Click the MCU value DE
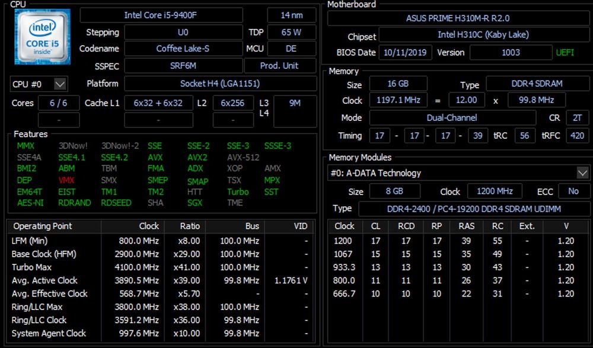Screen dimensions: 593x348 (292, 49)
